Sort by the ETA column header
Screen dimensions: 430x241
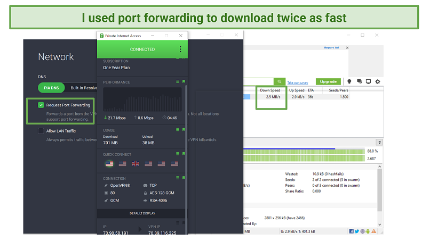(310, 90)
